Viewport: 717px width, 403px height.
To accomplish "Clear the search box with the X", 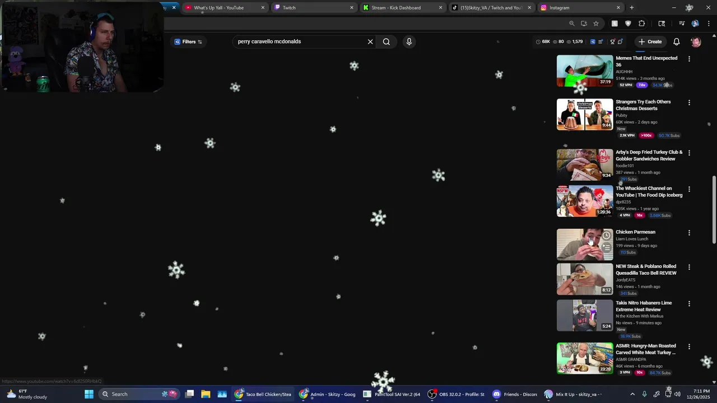I will pyautogui.click(x=370, y=41).
